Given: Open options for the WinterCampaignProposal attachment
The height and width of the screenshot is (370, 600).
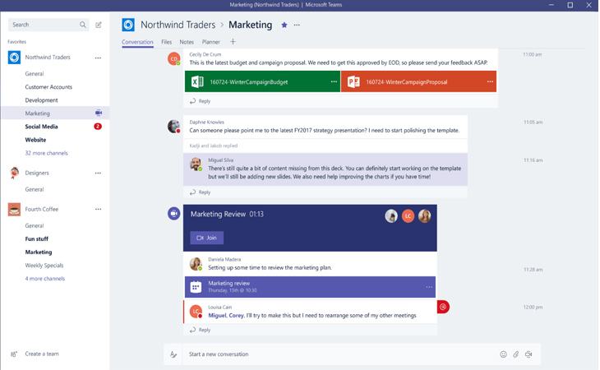Looking at the screenshot, I should [x=490, y=81].
